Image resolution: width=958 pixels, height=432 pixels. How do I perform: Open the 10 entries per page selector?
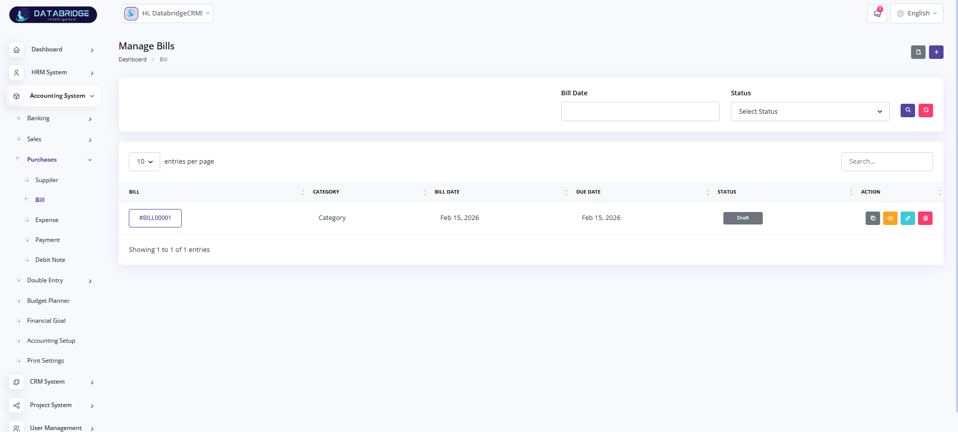(144, 162)
